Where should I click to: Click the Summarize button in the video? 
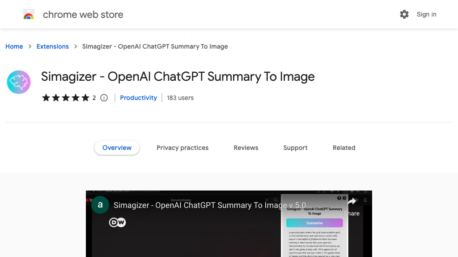314,223
